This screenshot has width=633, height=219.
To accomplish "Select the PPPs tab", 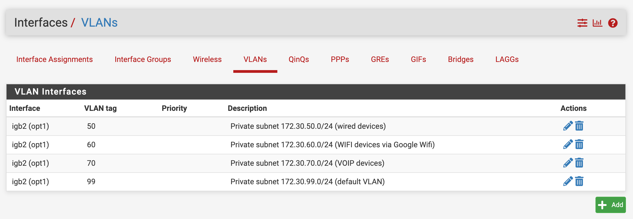I will point(340,59).
